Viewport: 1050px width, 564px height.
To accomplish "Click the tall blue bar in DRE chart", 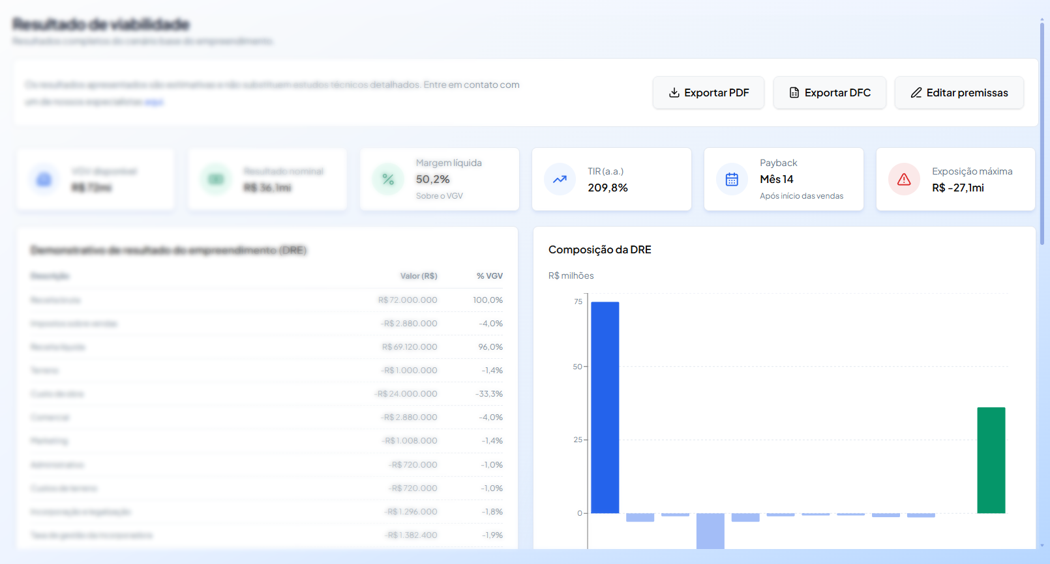I will pos(605,407).
